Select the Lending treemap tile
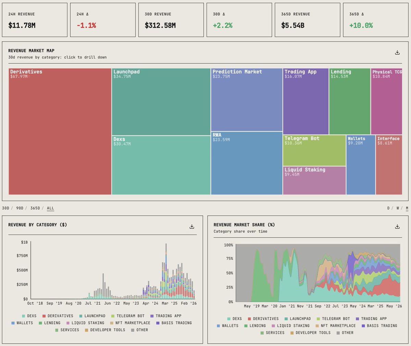Screen dimensions: 411x346 click(350, 101)
